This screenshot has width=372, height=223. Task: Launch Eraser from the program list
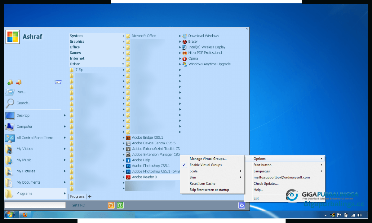click(x=193, y=42)
